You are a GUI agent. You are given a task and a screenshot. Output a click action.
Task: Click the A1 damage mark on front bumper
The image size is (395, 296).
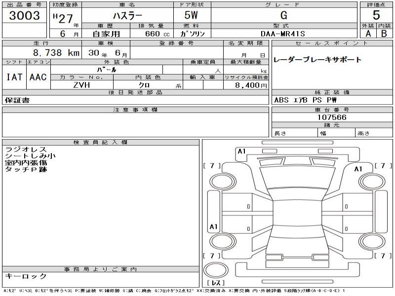coord(241,151)
